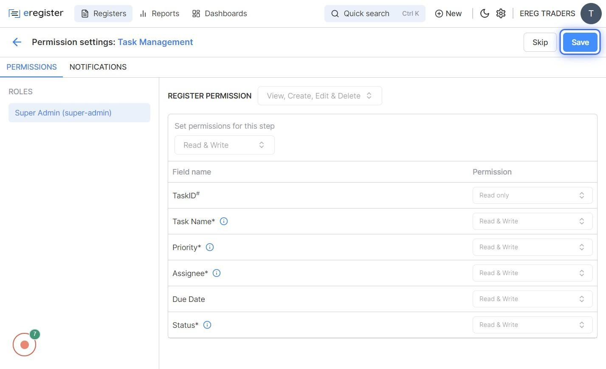Viewport: 606px width, 369px height.
Task: Open the settings gear icon
Action: click(501, 14)
